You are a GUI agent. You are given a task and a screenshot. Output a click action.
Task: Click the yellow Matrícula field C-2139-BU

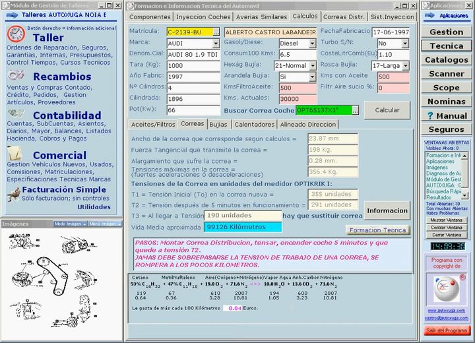coord(189,32)
